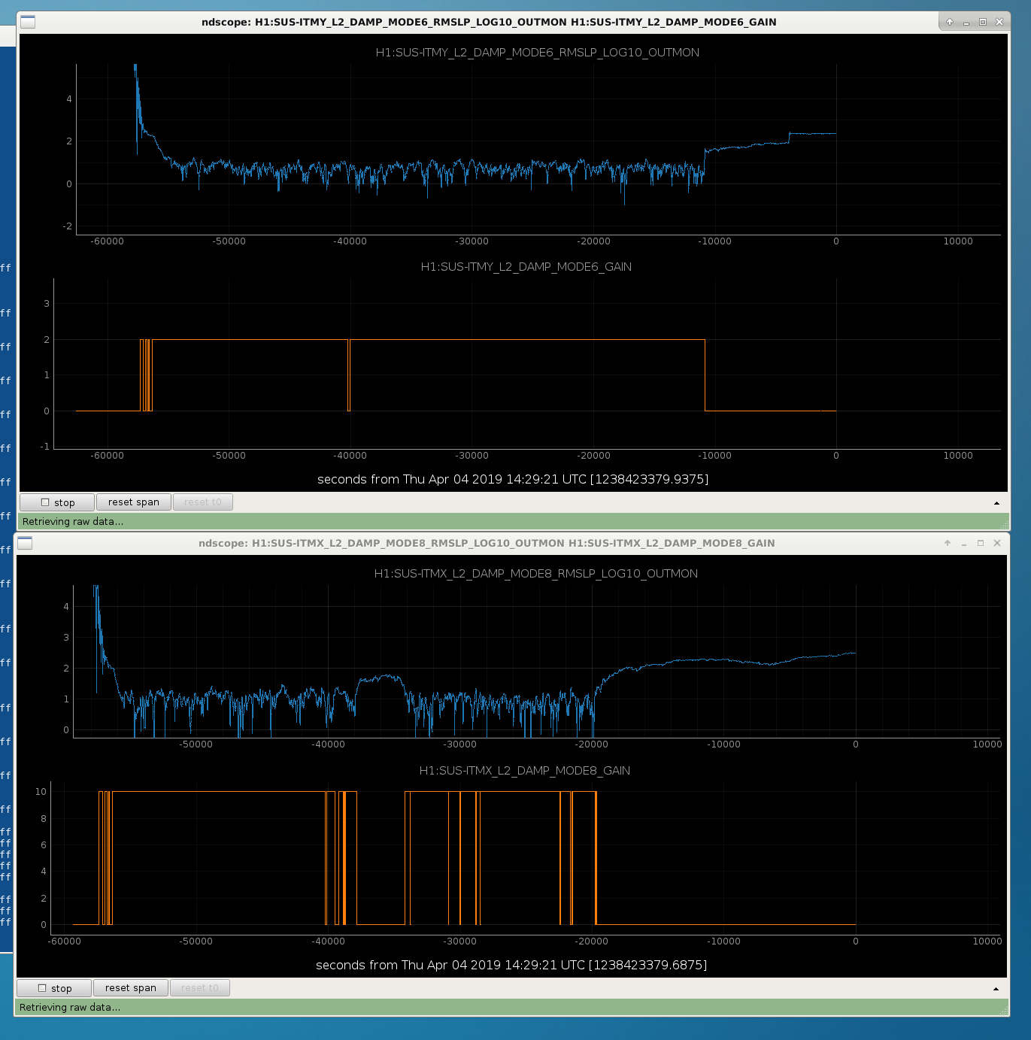This screenshot has width=1031, height=1040.
Task: Expand the triangle arrow beside ITMY MODE6 window buttons
Action: click(x=997, y=503)
